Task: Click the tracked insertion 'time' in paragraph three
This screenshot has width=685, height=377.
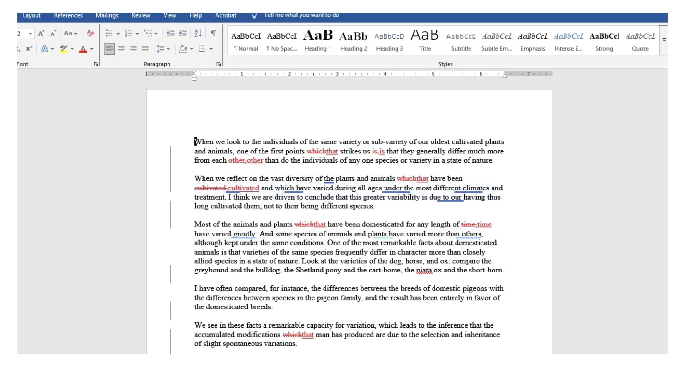Action: (484, 224)
